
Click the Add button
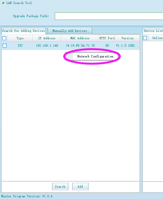tap(80, 186)
